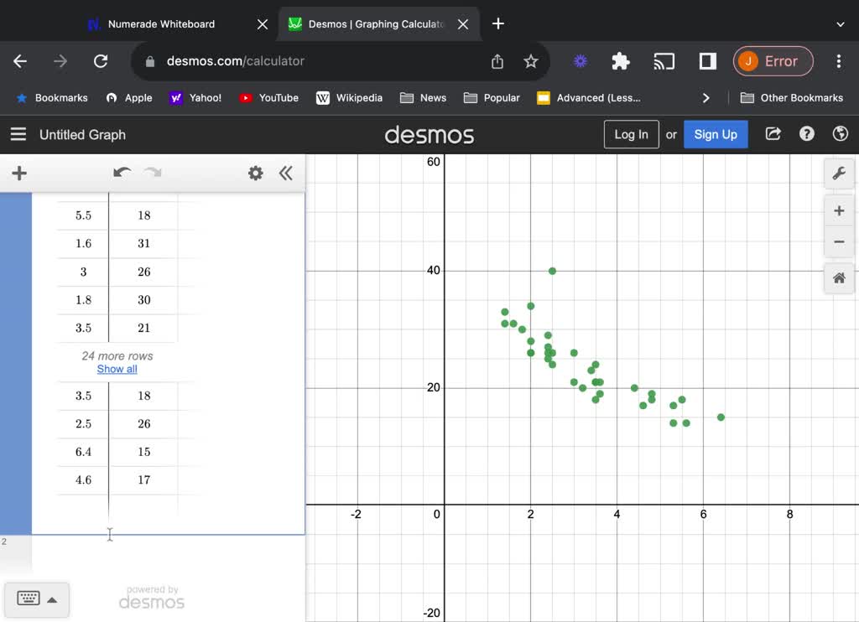Click the Log In button
The height and width of the screenshot is (622, 859).
coord(631,134)
